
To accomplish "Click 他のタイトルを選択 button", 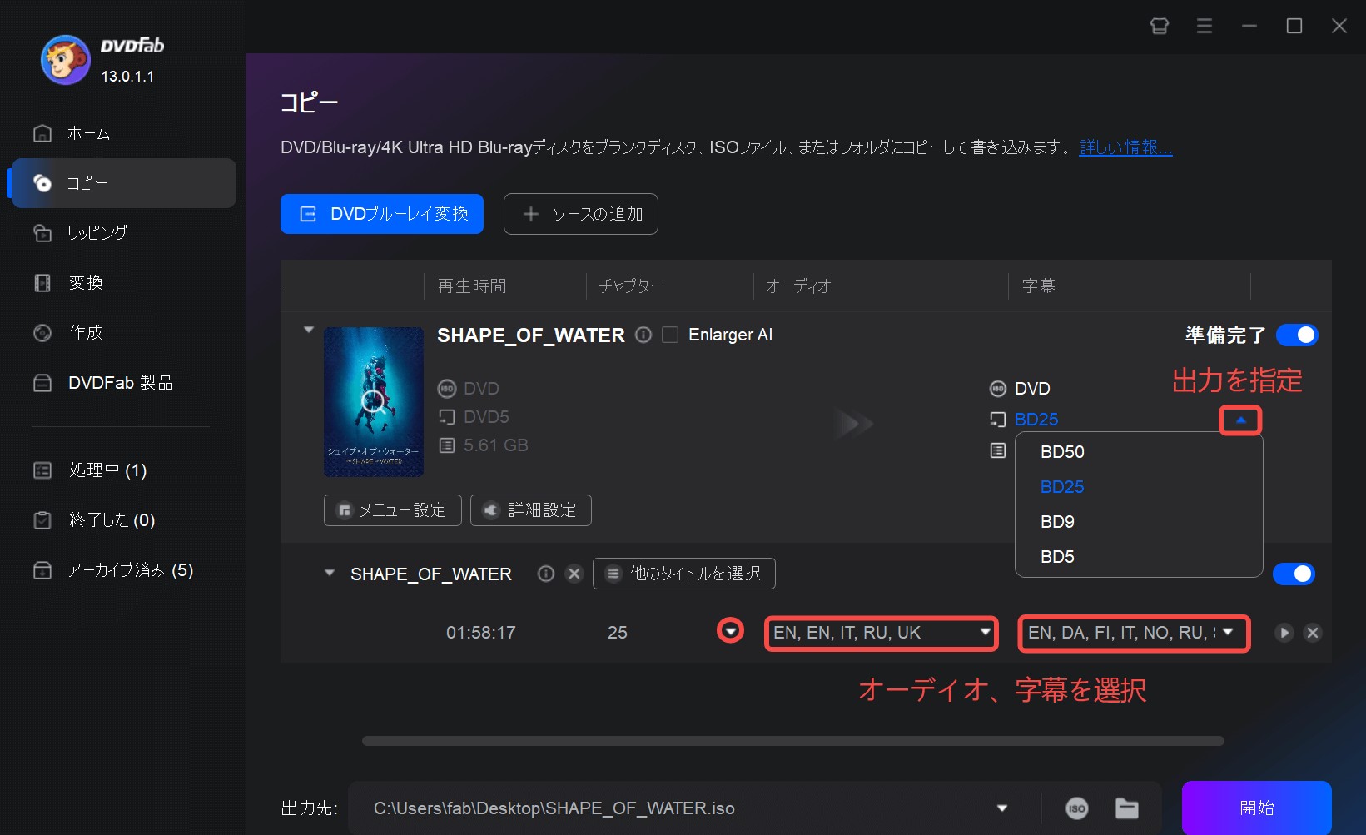I will click(x=684, y=574).
